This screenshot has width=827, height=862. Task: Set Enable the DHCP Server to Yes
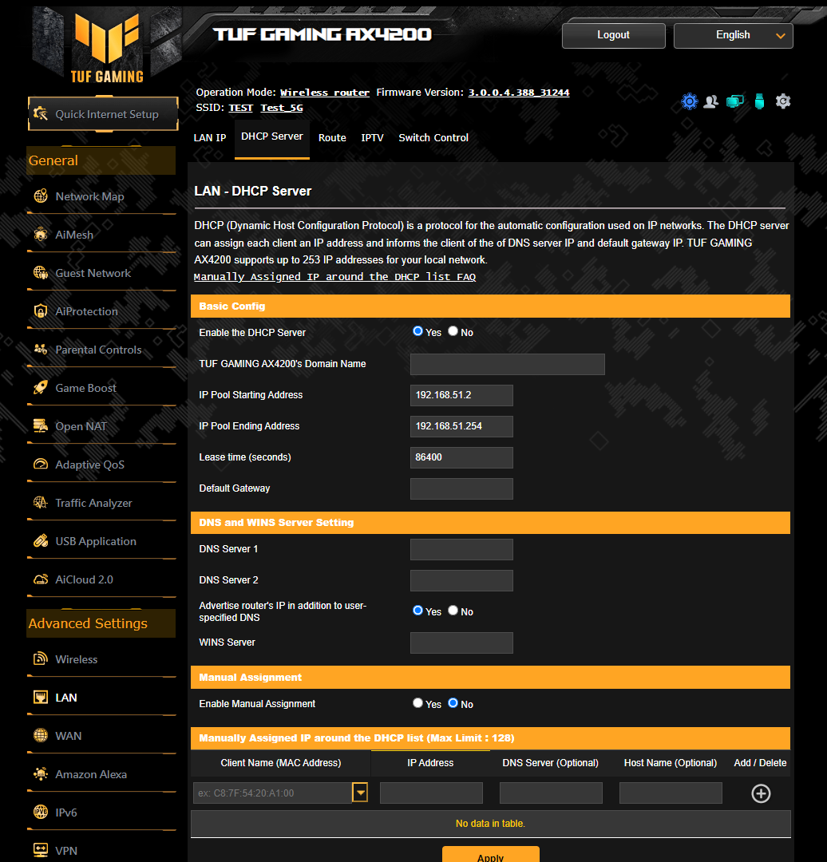tap(418, 331)
